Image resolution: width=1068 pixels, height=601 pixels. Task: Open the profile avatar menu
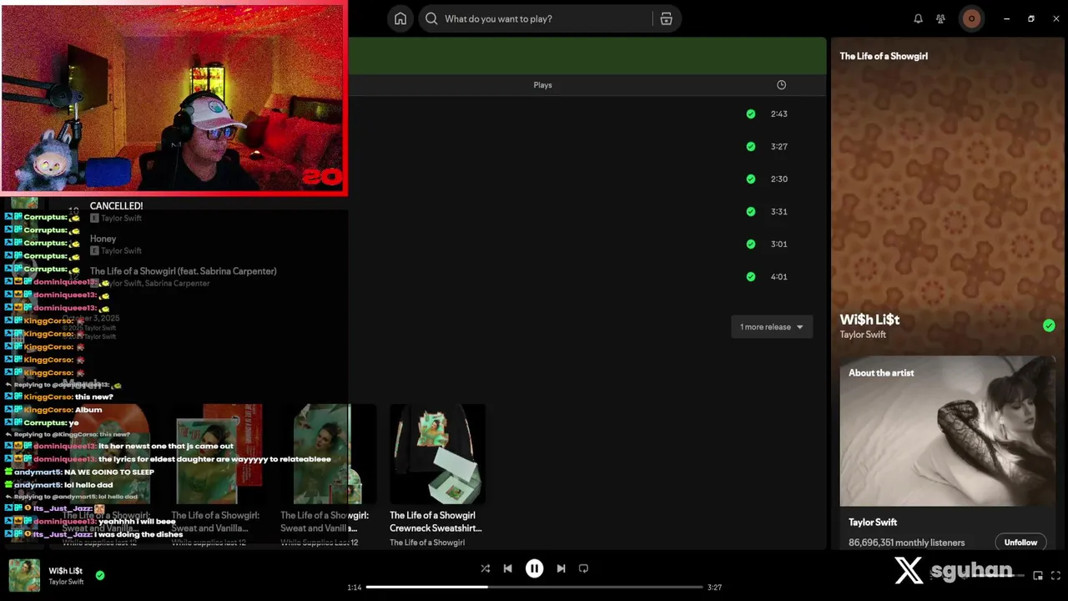[x=971, y=19]
